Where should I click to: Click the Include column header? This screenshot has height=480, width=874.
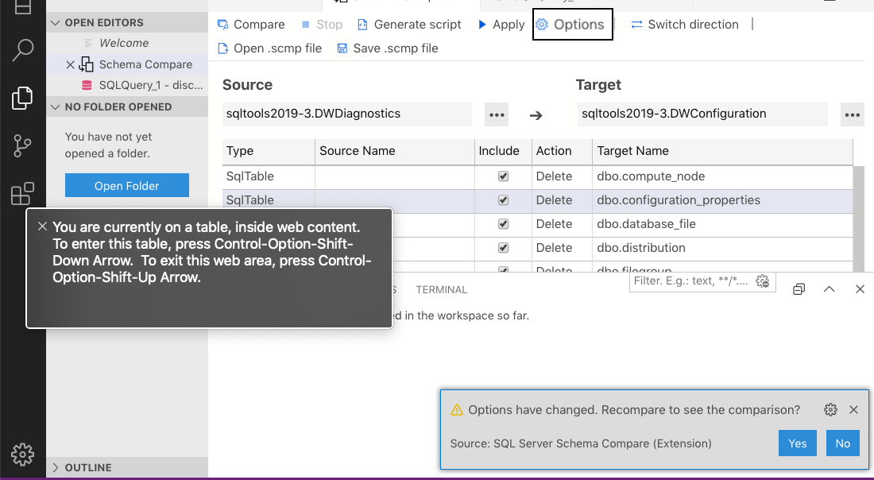pyautogui.click(x=503, y=151)
